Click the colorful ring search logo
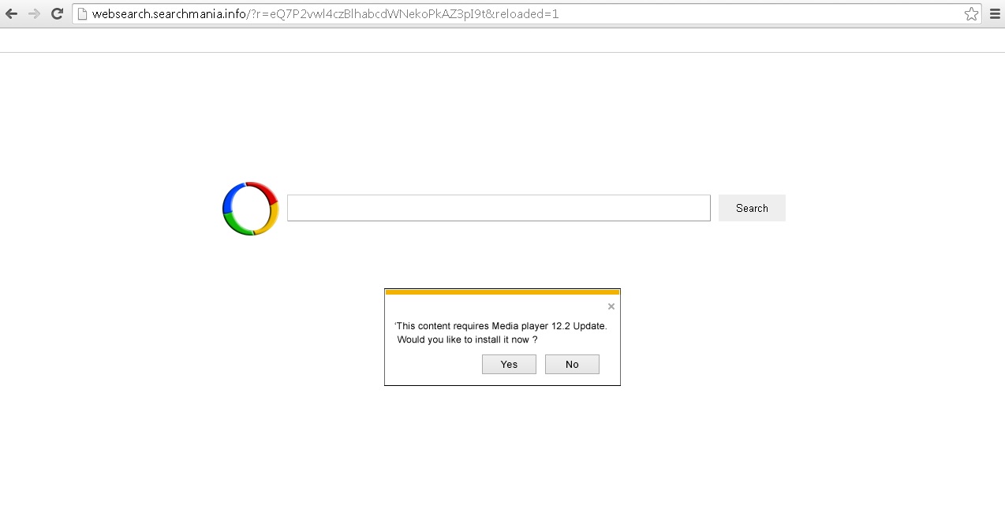 click(x=251, y=208)
